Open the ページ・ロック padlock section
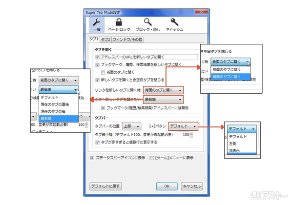293x205 pixels. tap(119, 24)
